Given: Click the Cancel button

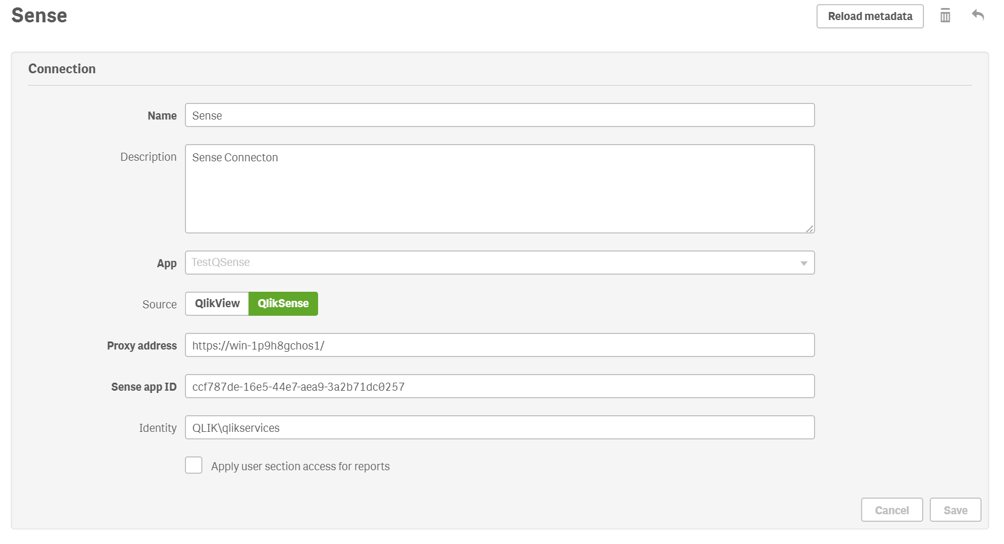Looking at the screenshot, I should [891, 510].
